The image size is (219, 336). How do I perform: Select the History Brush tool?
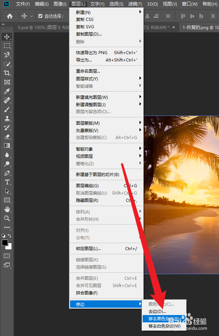click(7, 128)
